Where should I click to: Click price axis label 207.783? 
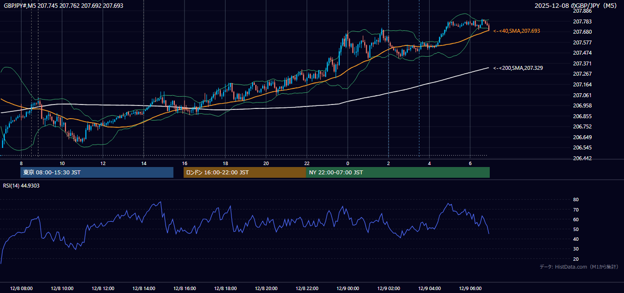coord(582,21)
